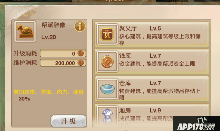
Task: Tap the 帮派雕像 title text
Action: [x=53, y=25]
